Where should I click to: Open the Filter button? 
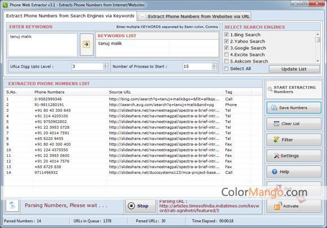294,140
